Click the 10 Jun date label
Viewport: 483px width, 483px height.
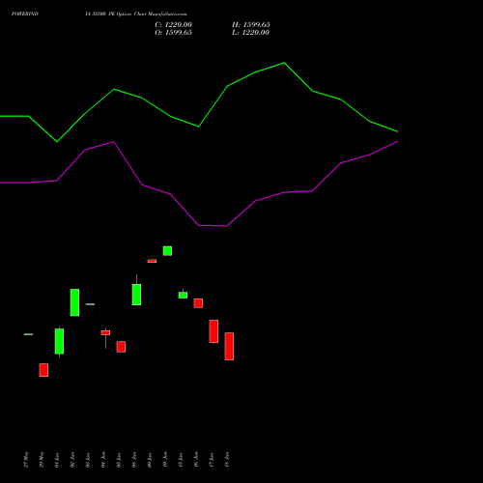tap(165, 460)
